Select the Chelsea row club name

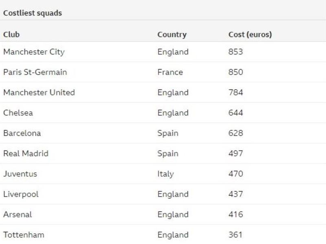pyautogui.click(x=18, y=113)
